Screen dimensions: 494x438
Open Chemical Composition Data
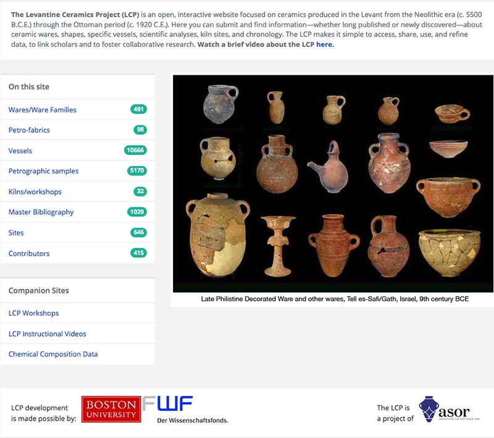click(53, 354)
